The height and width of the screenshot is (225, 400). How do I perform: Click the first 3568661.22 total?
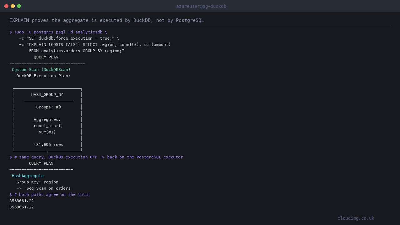coord(22,201)
